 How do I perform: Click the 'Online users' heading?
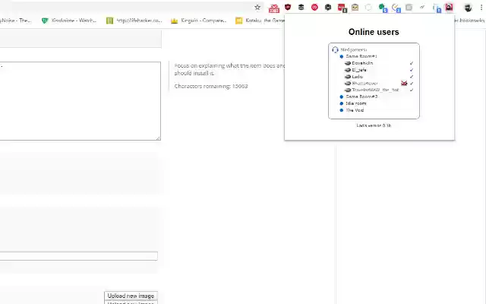click(374, 32)
